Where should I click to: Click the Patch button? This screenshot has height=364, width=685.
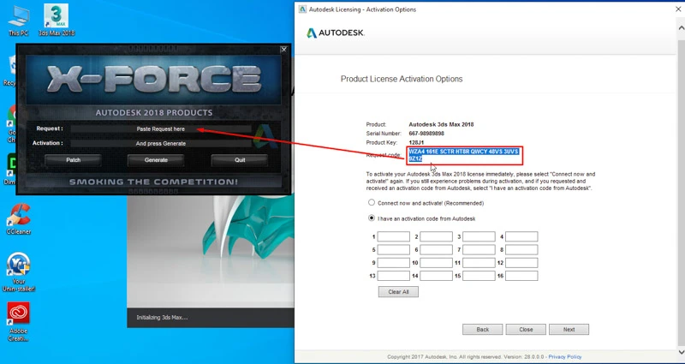(73, 160)
